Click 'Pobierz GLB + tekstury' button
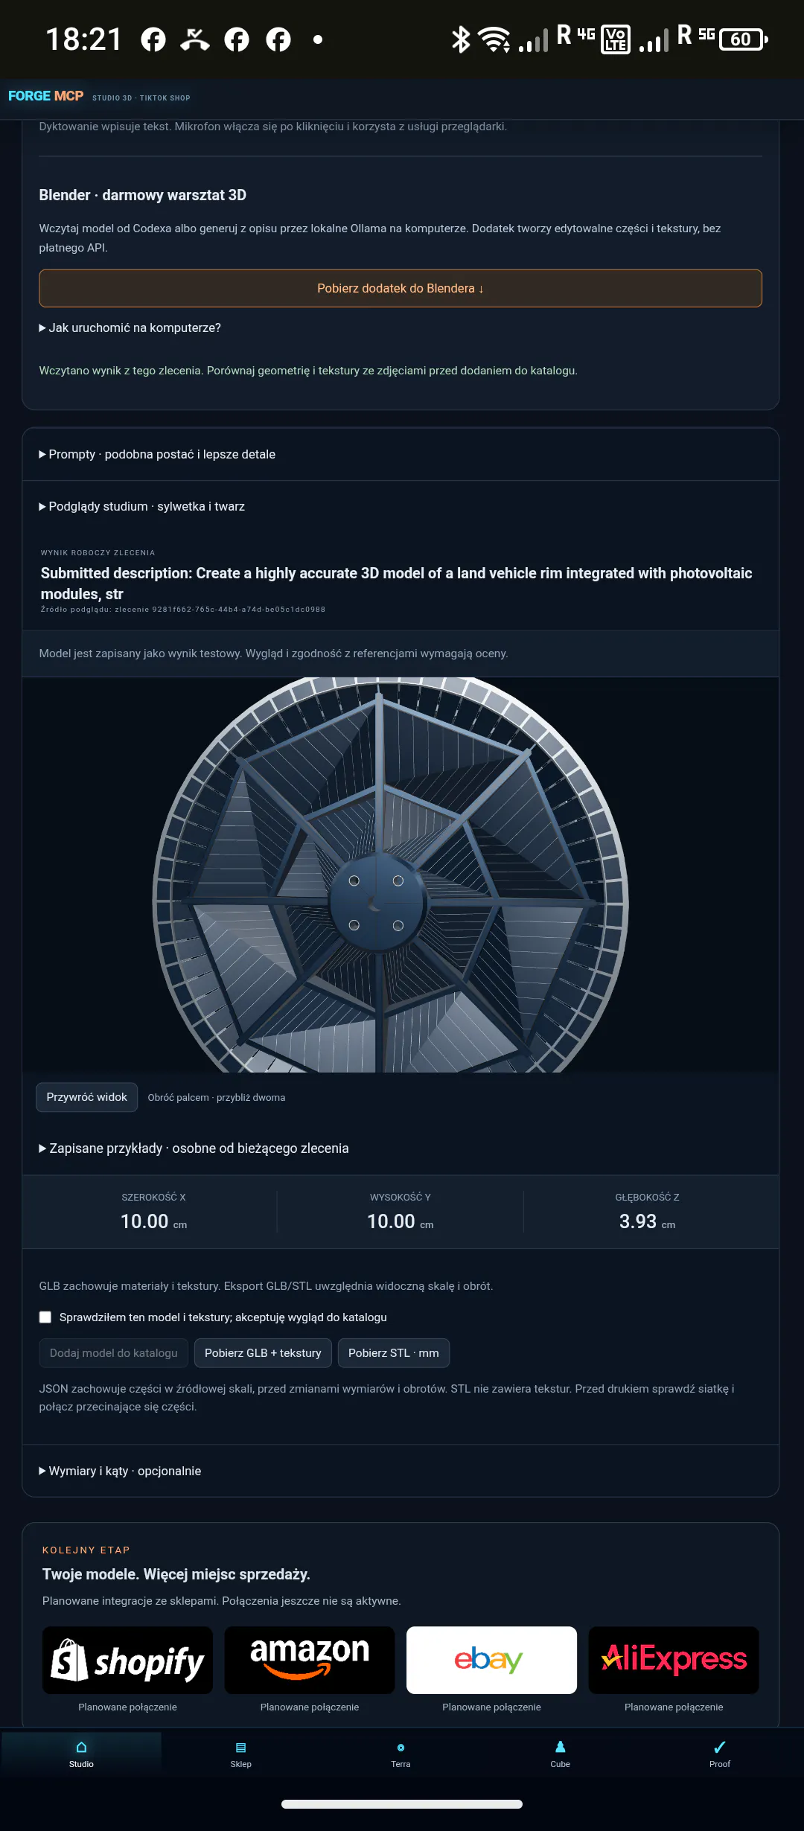The height and width of the screenshot is (1831, 804). 263,1353
